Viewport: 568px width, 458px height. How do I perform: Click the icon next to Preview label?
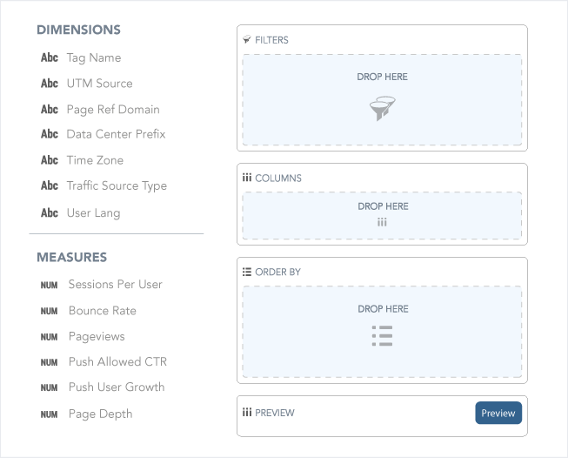tap(247, 413)
